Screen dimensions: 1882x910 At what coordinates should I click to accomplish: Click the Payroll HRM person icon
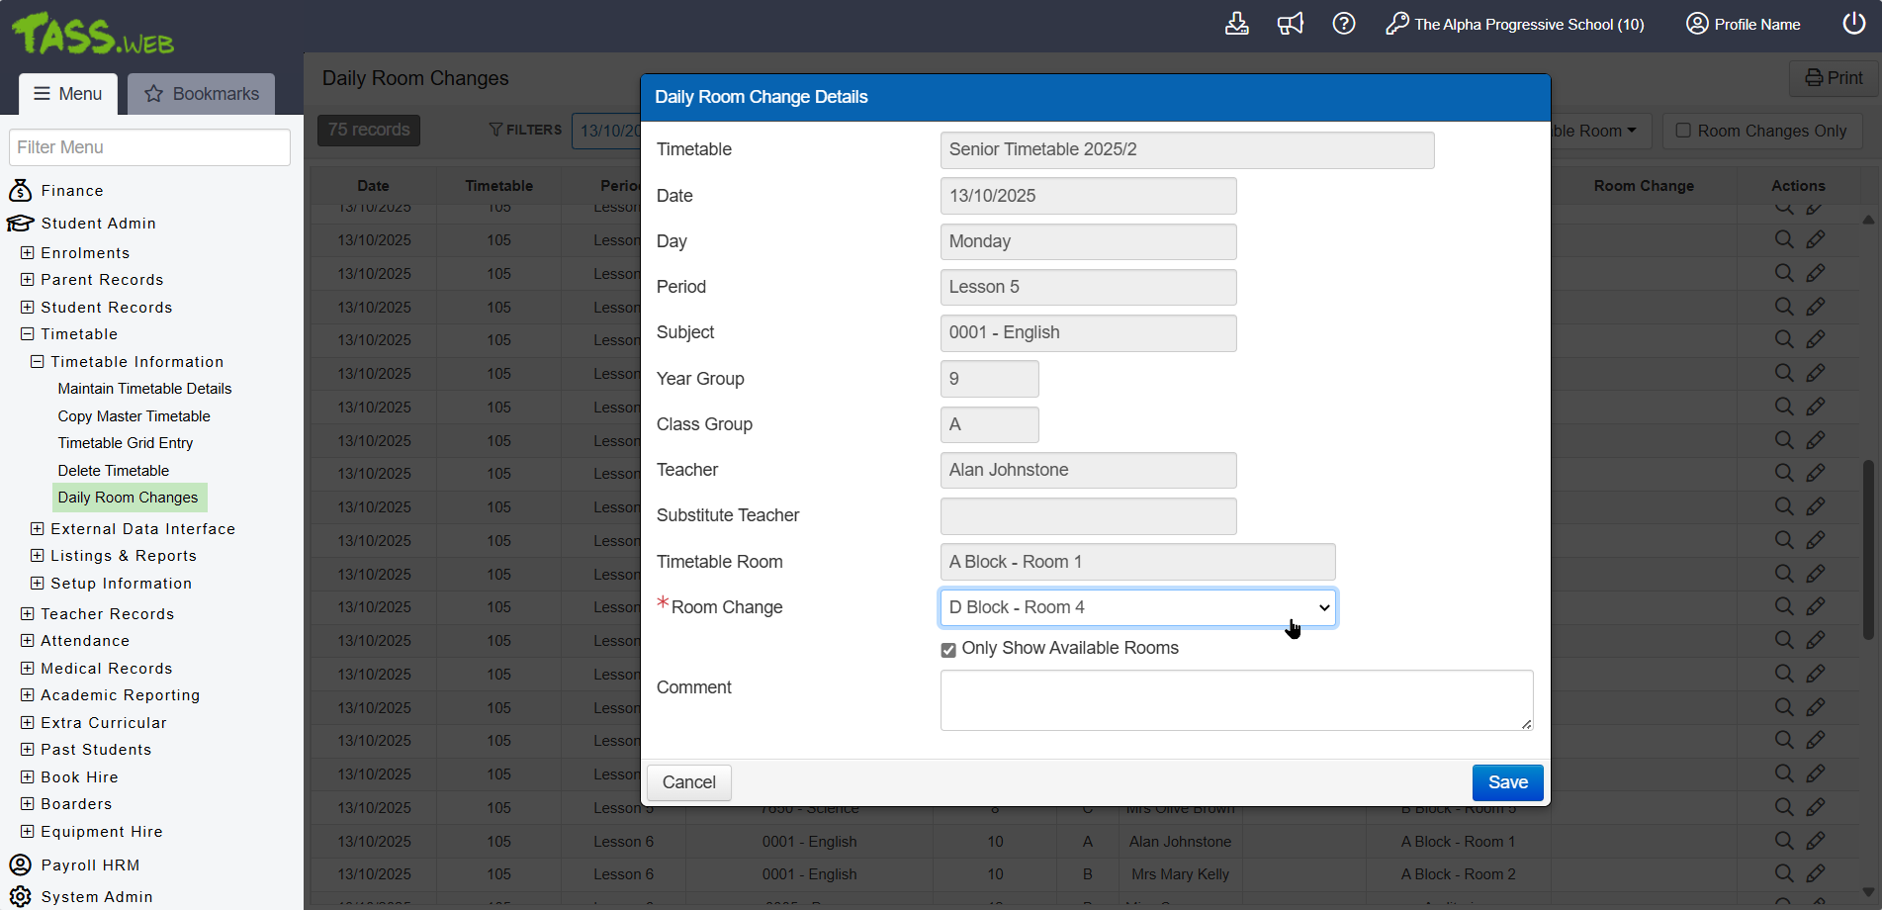point(20,864)
